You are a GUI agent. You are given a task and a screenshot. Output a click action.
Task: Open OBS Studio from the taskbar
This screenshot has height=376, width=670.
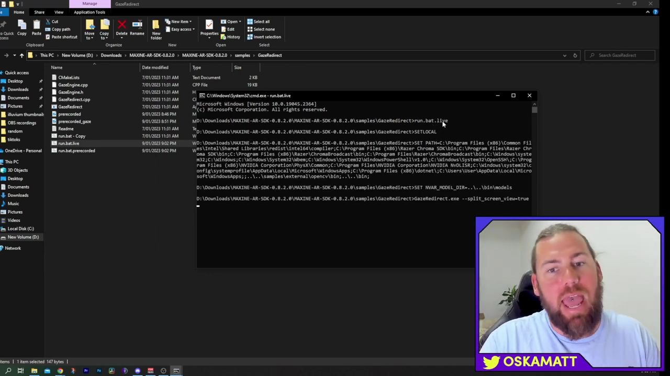163,371
